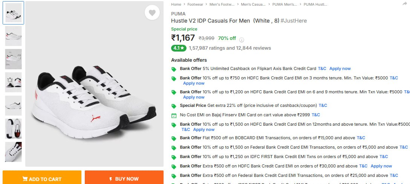Go to Home breadcrumb
This screenshot has height=184, width=410.
176,5
